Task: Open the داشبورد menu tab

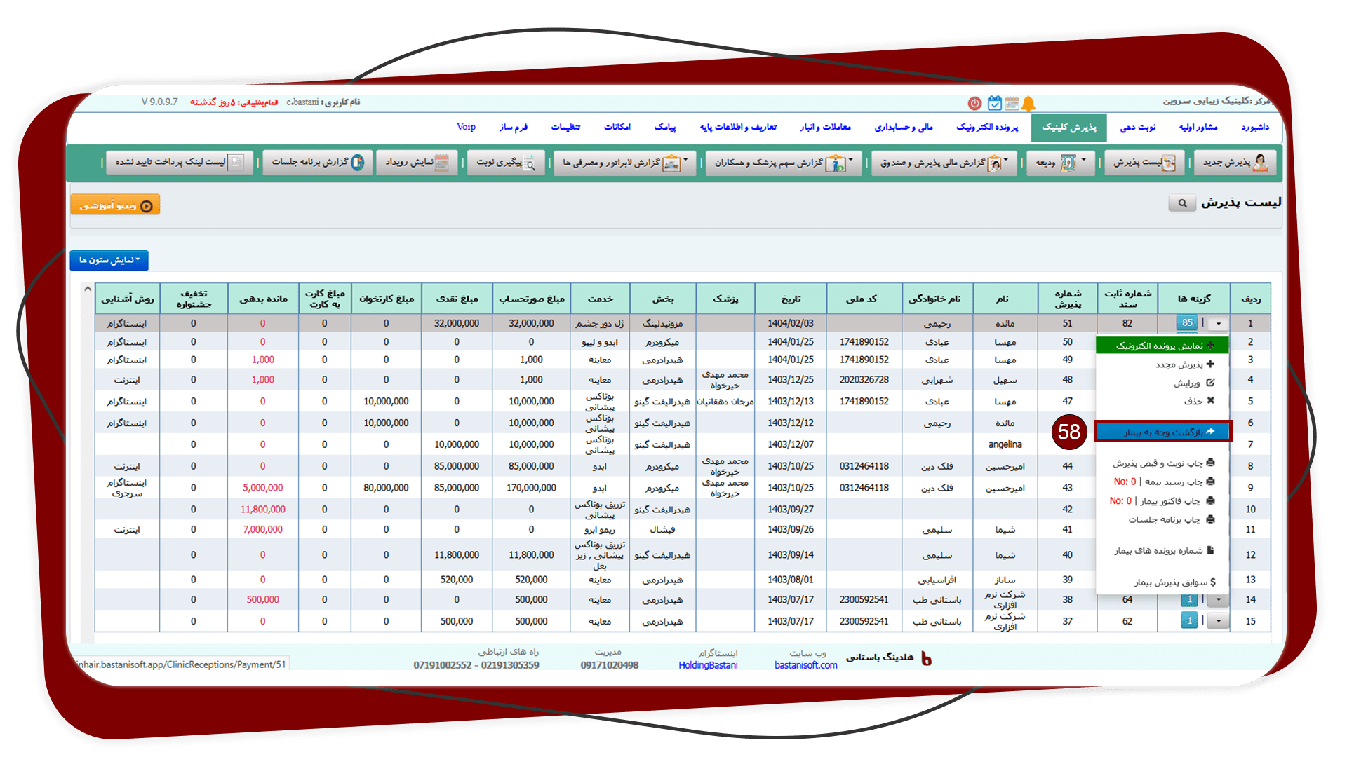Action: pyautogui.click(x=1254, y=128)
